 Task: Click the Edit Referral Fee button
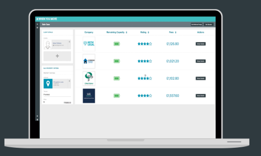click(x=197, y=24)
